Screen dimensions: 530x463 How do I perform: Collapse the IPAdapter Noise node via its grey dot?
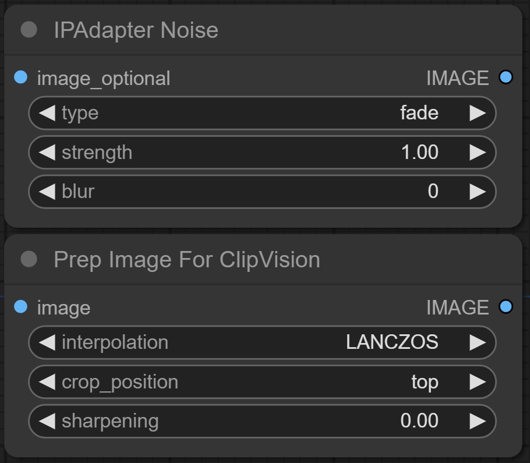click(29, 30)
